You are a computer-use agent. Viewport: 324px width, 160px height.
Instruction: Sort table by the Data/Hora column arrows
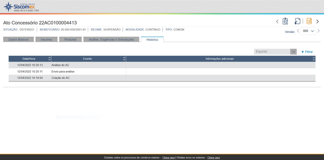49,59
